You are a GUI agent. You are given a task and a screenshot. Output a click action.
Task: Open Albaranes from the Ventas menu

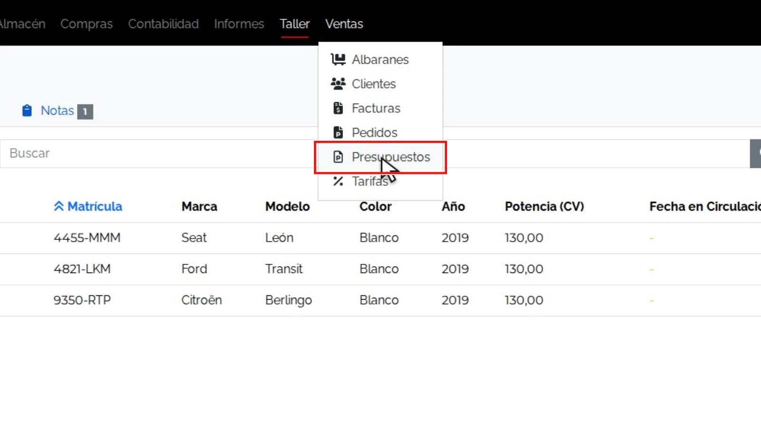(380, 59)
